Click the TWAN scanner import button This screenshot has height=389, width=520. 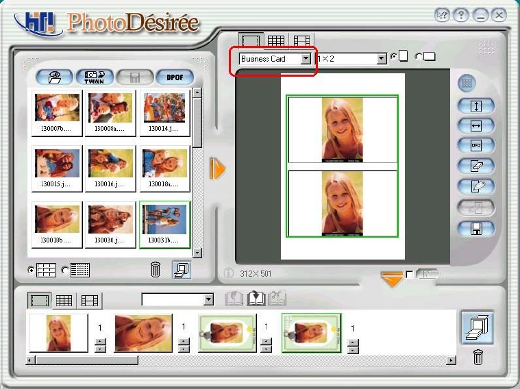click(95, 77)
